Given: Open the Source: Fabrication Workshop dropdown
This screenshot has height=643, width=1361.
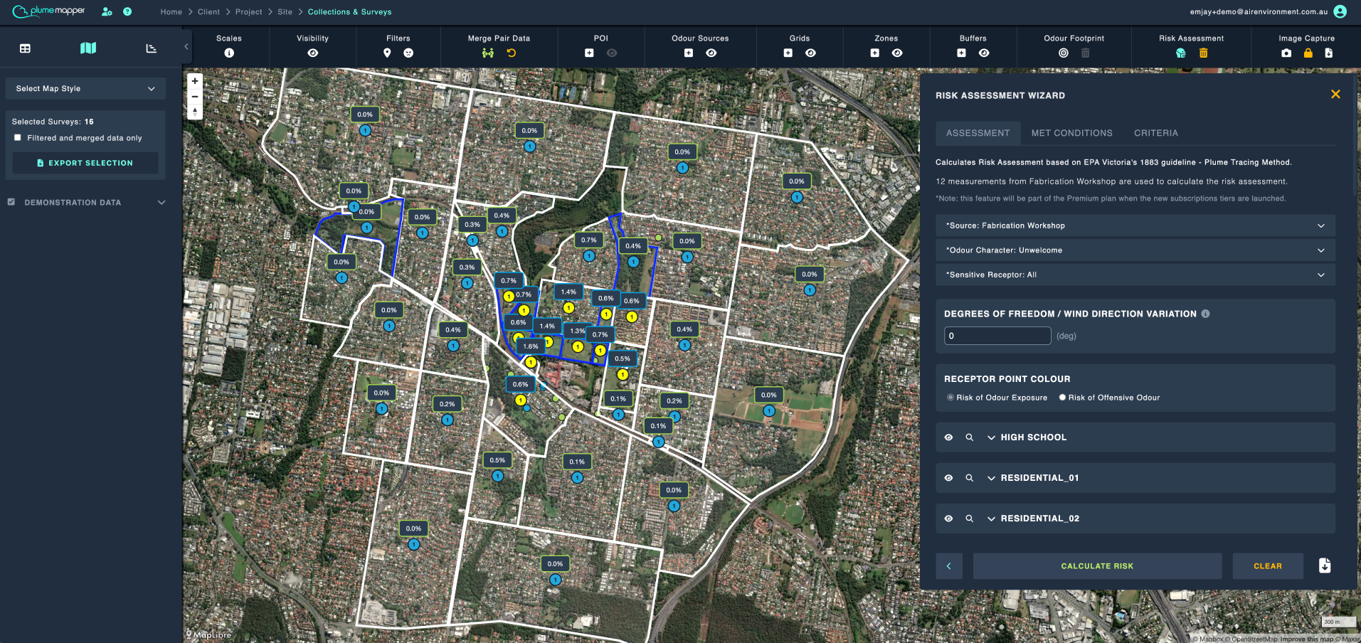Looking at the screenshot, I should click(1135, 225).
